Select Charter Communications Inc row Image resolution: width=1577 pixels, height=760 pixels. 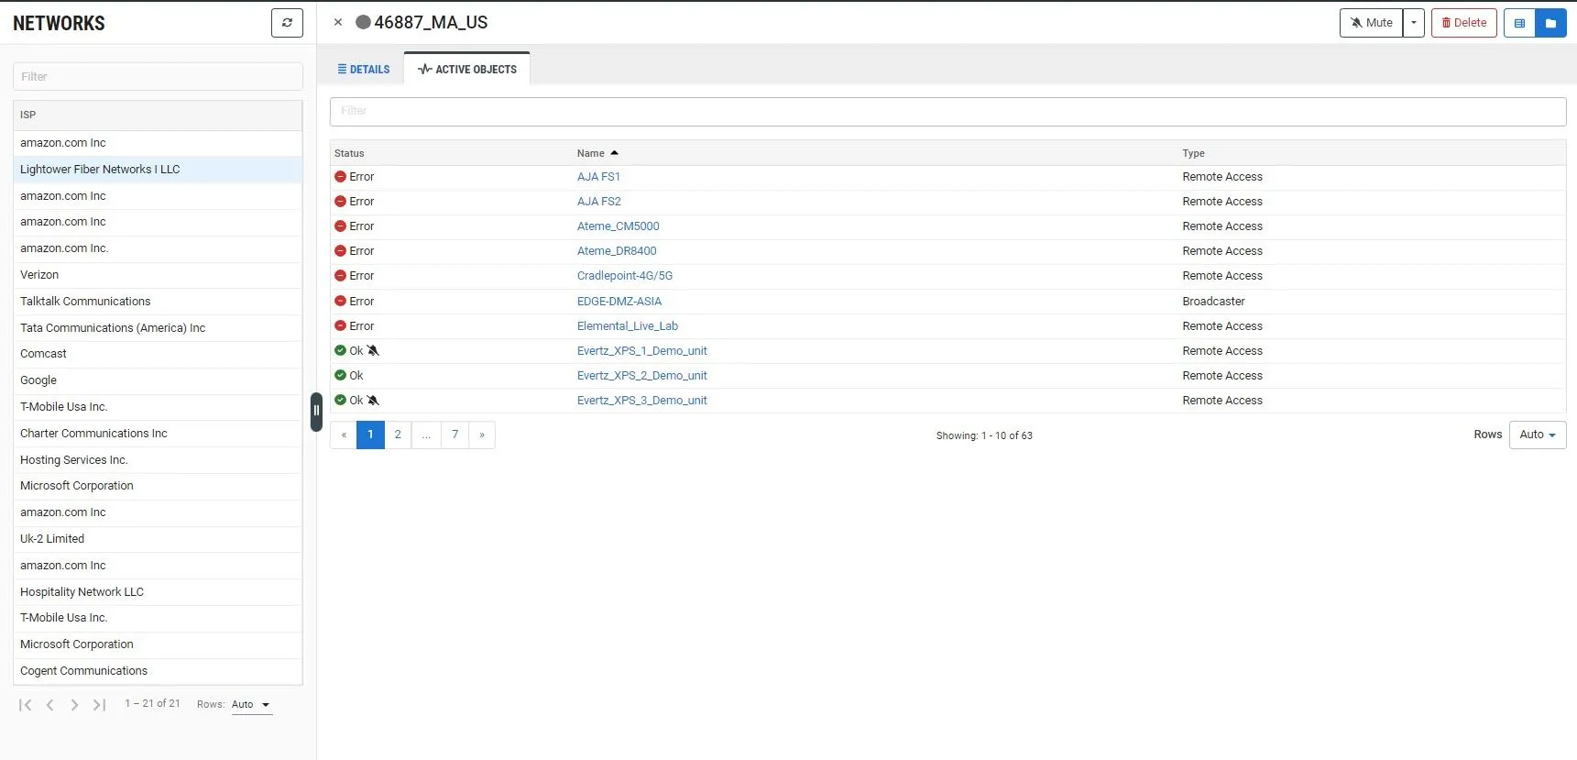click(x=158, y=434)
